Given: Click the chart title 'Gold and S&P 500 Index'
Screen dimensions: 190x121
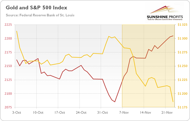Looking at the screenshot, I should click(x=36, y=8).
